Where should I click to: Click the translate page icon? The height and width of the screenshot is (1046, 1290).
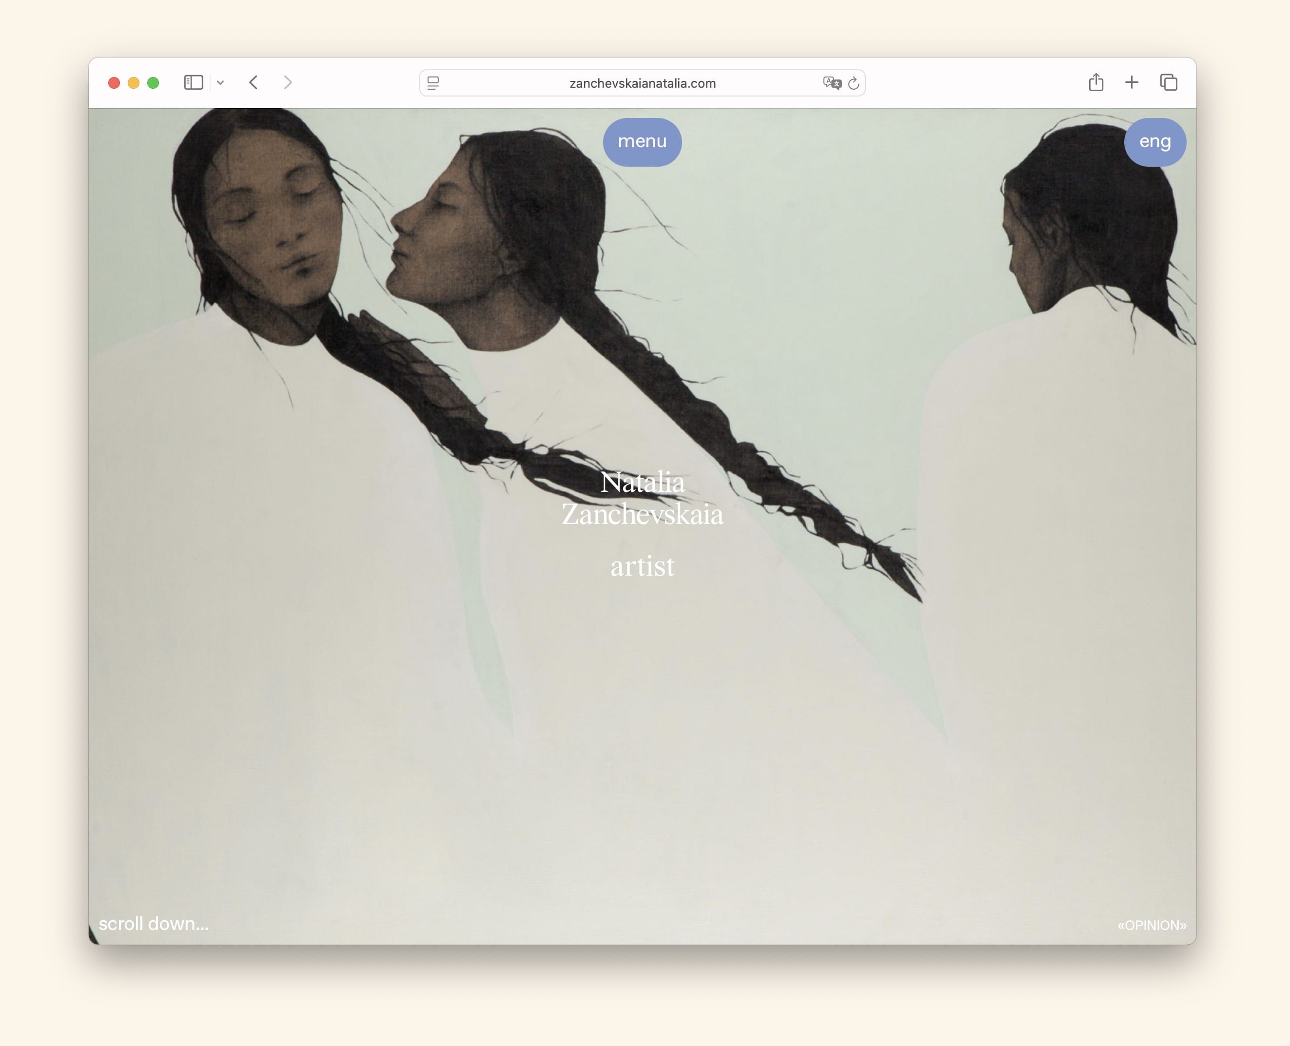point(832,83)
